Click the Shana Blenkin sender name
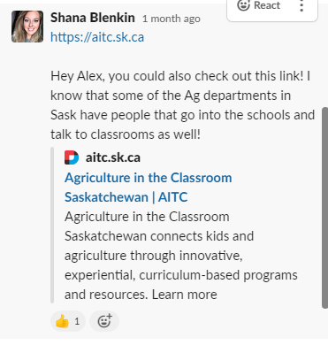The image size is (328, 345). coord(93,18)
